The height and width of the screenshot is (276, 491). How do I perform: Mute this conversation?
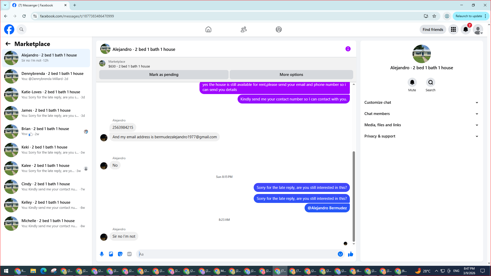pyautogui.click(x=412, y=83)
